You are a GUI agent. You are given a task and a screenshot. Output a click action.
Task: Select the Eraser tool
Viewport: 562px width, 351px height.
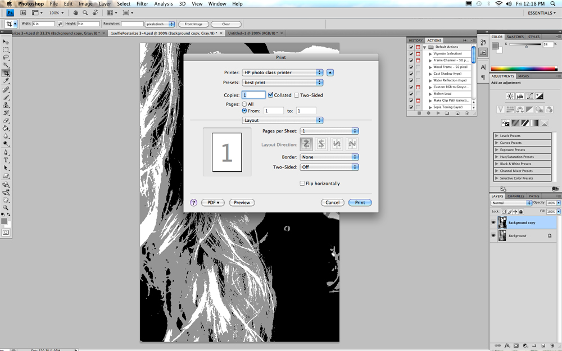6,120
